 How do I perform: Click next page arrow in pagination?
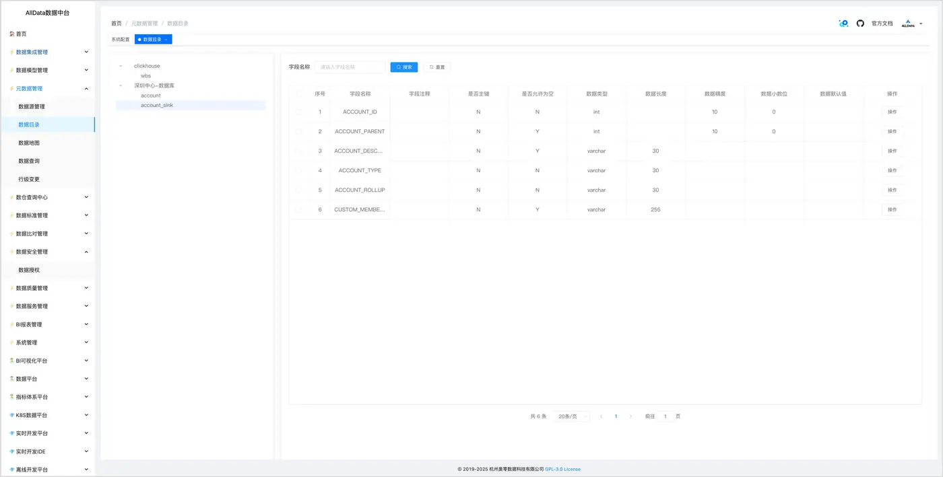pyautogui.click(x=630, y=416)
